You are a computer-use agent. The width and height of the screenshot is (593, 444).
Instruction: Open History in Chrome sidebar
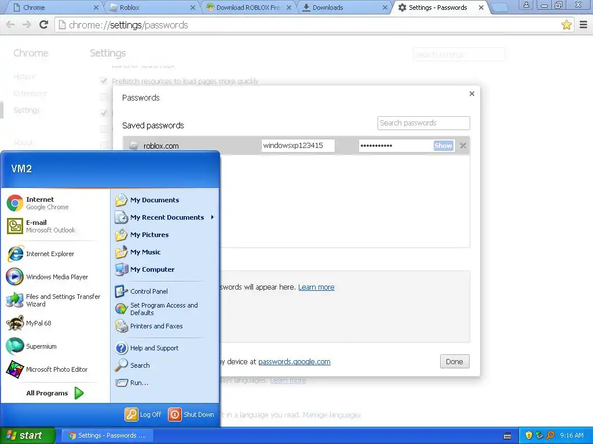(24, 77)
